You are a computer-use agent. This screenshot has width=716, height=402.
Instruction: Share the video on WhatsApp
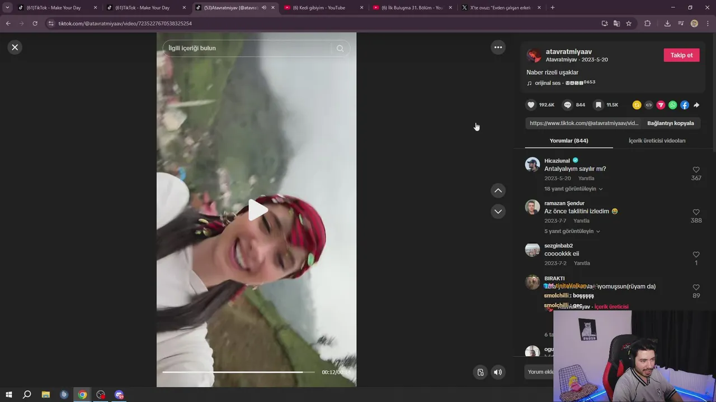673,105
